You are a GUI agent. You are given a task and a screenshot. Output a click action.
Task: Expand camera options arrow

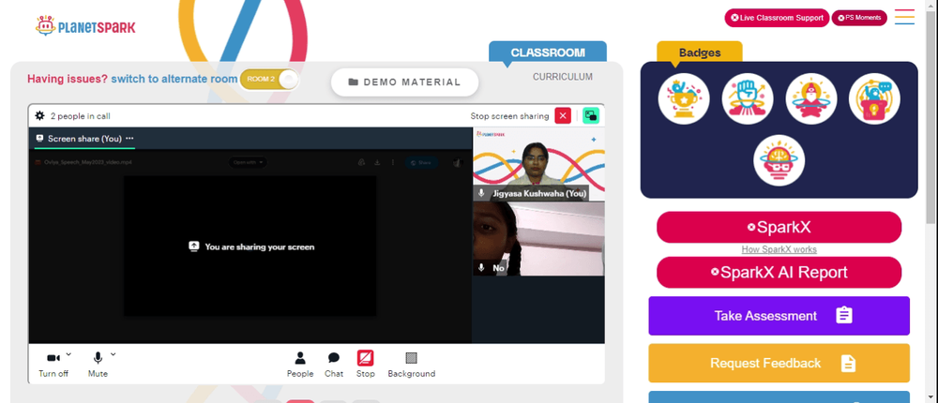coord(68,354)
